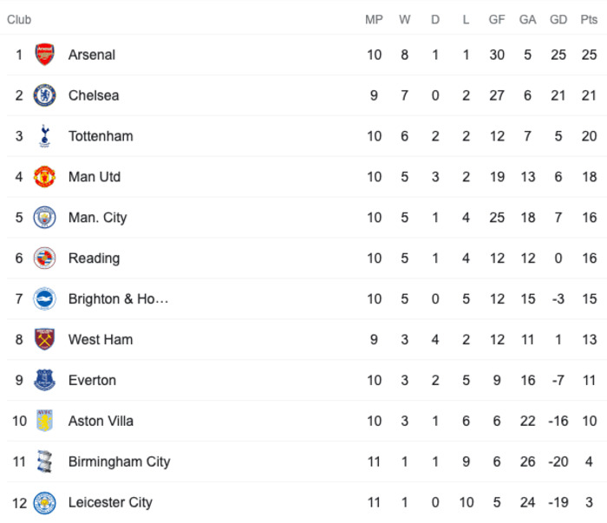Click the Leicester City fox crest
The width and height of the screenshot is (607, 523).
(44, 502)
